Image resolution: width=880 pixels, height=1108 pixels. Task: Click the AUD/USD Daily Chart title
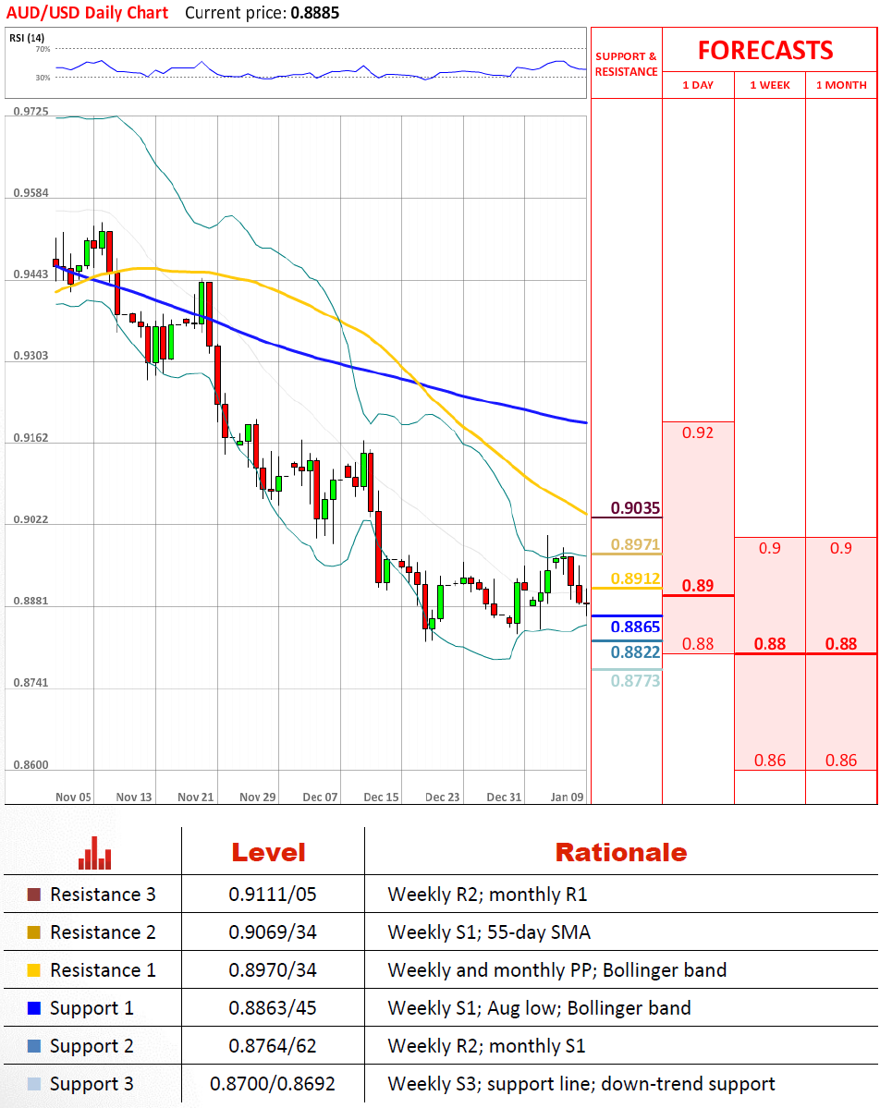pyautogui.click(x=87, y=13)
